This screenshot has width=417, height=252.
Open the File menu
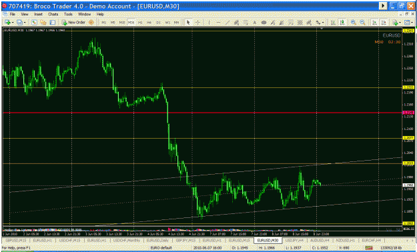[13, 14]
